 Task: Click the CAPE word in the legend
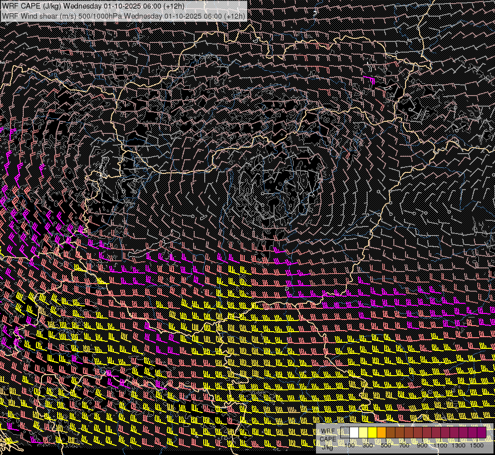point(328,439)
